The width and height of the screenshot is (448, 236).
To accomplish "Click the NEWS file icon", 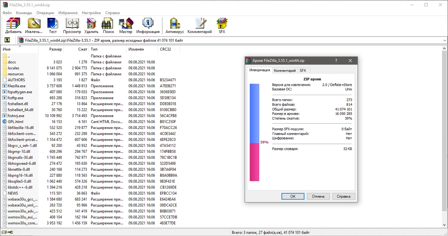I will point(4,193).
